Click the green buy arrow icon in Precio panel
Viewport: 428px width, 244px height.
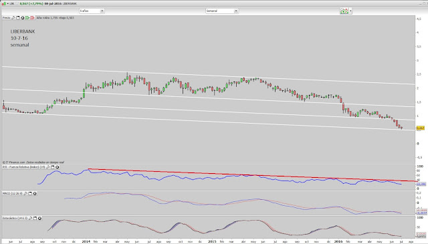(x=27, y=18)
